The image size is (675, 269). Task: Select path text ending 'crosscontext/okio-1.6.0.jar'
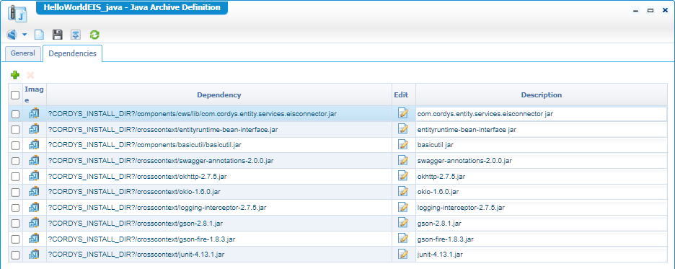134,192
